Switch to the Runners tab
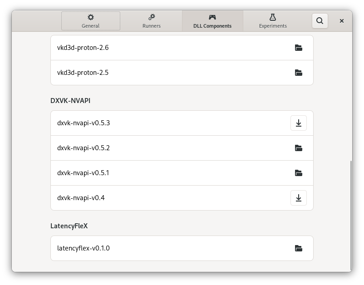The height and width of the screenshot is (285, 364). click(152, 21)
